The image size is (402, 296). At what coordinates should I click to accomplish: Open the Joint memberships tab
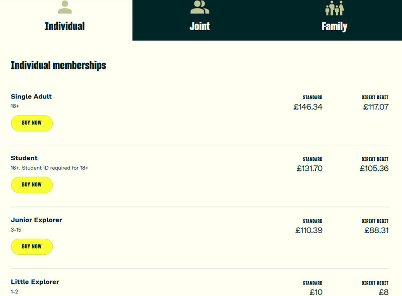[x=199, y=26]
